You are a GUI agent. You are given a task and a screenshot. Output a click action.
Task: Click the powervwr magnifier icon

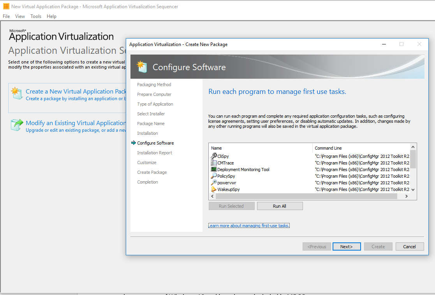[x=214, y=183]
